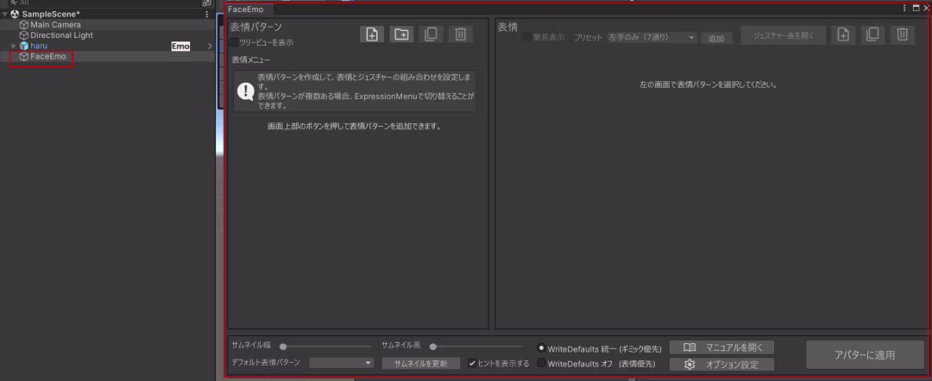Expand the haru object in hierarchy
This screenshot has height=381, width=932.
click(x=14, y=47)
